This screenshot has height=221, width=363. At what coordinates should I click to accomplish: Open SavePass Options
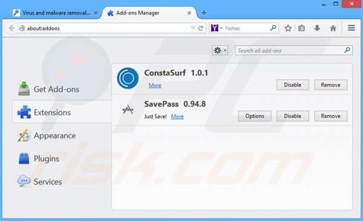[255, 116]
